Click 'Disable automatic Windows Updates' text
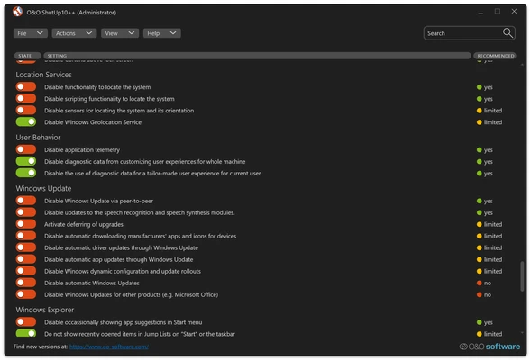 [x=92, y=283]
